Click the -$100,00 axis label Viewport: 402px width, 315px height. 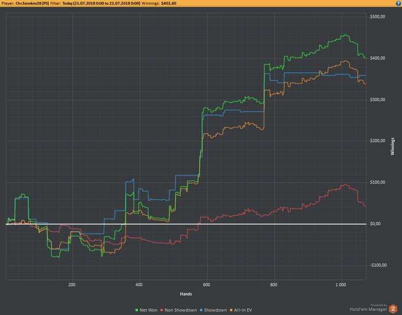[x=378, y=265]
